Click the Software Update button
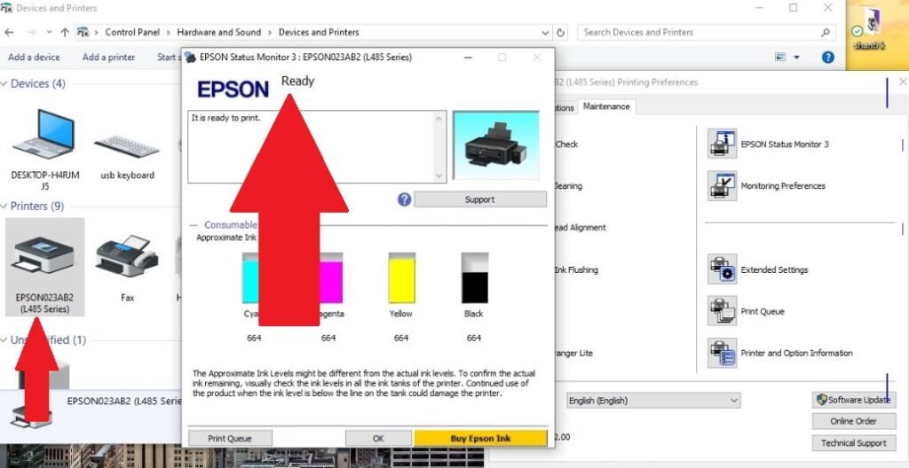Screen dimensions: 909x468 [853, 400]
